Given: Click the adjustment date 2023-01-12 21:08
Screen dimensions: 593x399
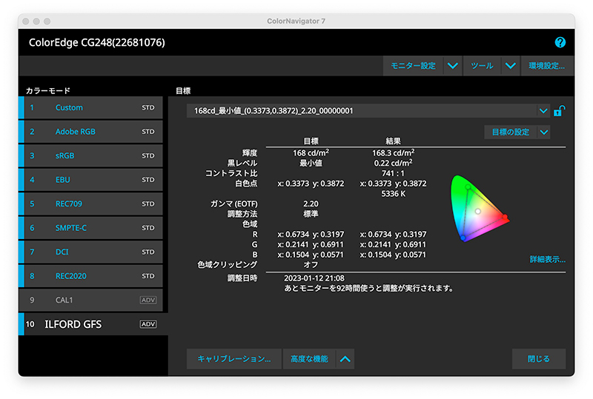Looking at the screenshot, I should [314, 278].
